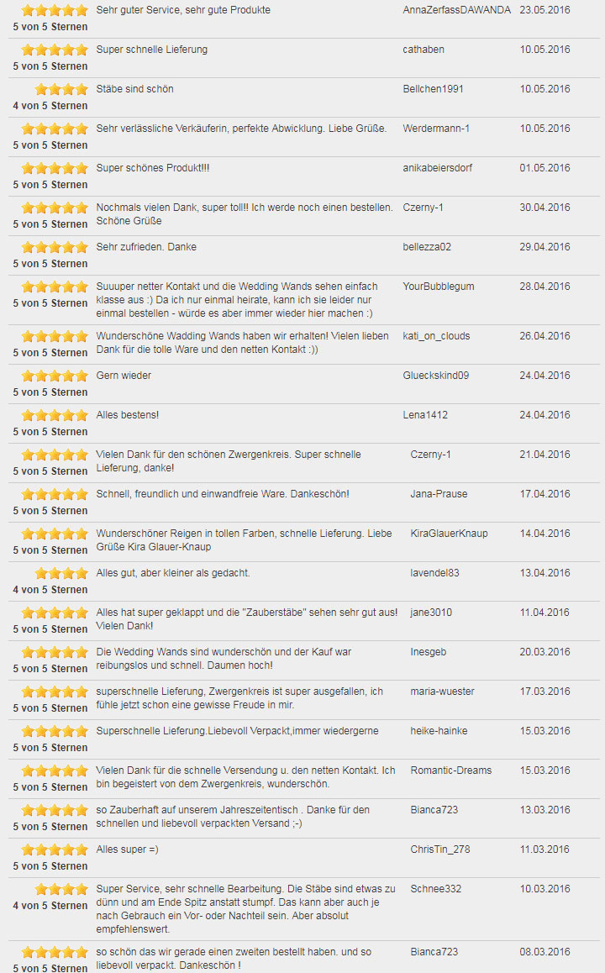Open KiraGlauerKnaup reviewer profile
605x973 pixels.
coord(449,534)
